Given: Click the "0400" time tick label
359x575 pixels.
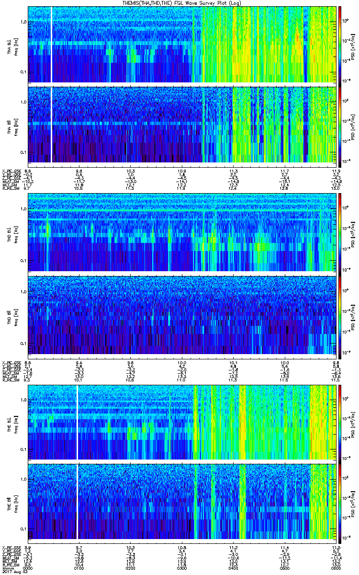Looking at the screenshot, I should 233,568.
